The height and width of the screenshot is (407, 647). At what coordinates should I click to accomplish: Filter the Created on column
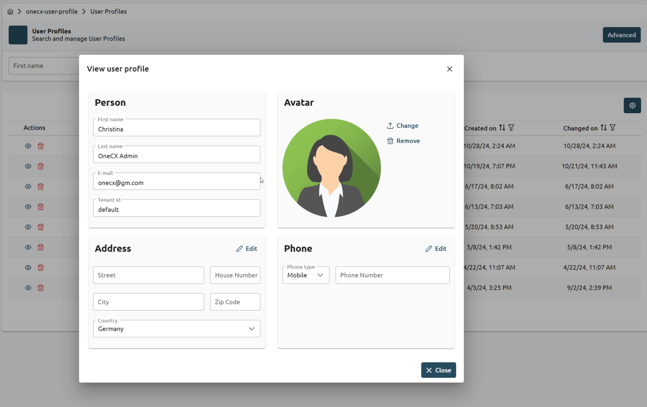[x=511, y=128]
